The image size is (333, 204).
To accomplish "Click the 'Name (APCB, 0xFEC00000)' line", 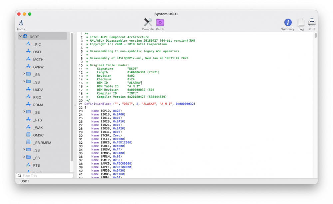I will [112, 163].
